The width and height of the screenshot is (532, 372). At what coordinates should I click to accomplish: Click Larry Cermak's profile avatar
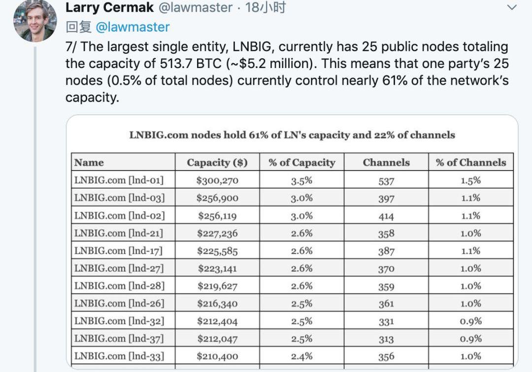click(x=34, y=21)
